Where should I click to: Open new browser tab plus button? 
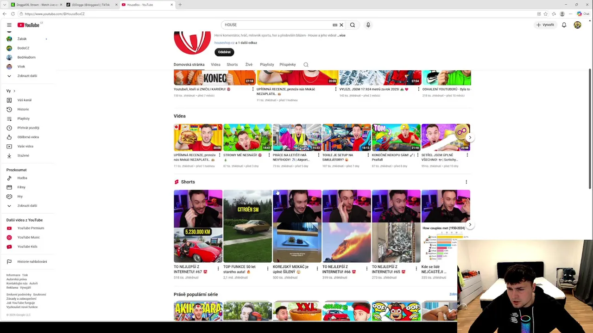coord(180,5)
